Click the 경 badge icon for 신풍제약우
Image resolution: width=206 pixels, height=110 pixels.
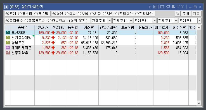[x=8, y=53]
